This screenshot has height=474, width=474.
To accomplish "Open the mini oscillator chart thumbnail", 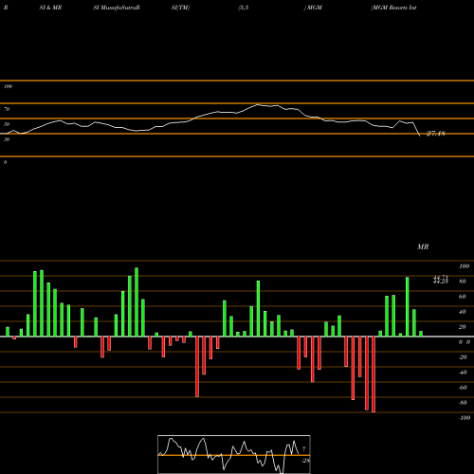I will [234, 454].
